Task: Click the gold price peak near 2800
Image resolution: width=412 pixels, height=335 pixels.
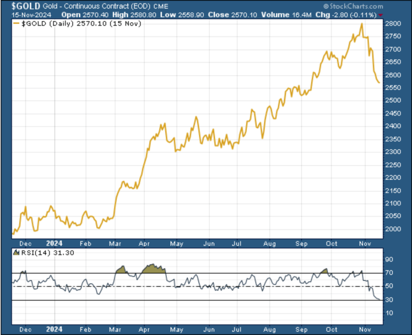Action: coord(362,24)
